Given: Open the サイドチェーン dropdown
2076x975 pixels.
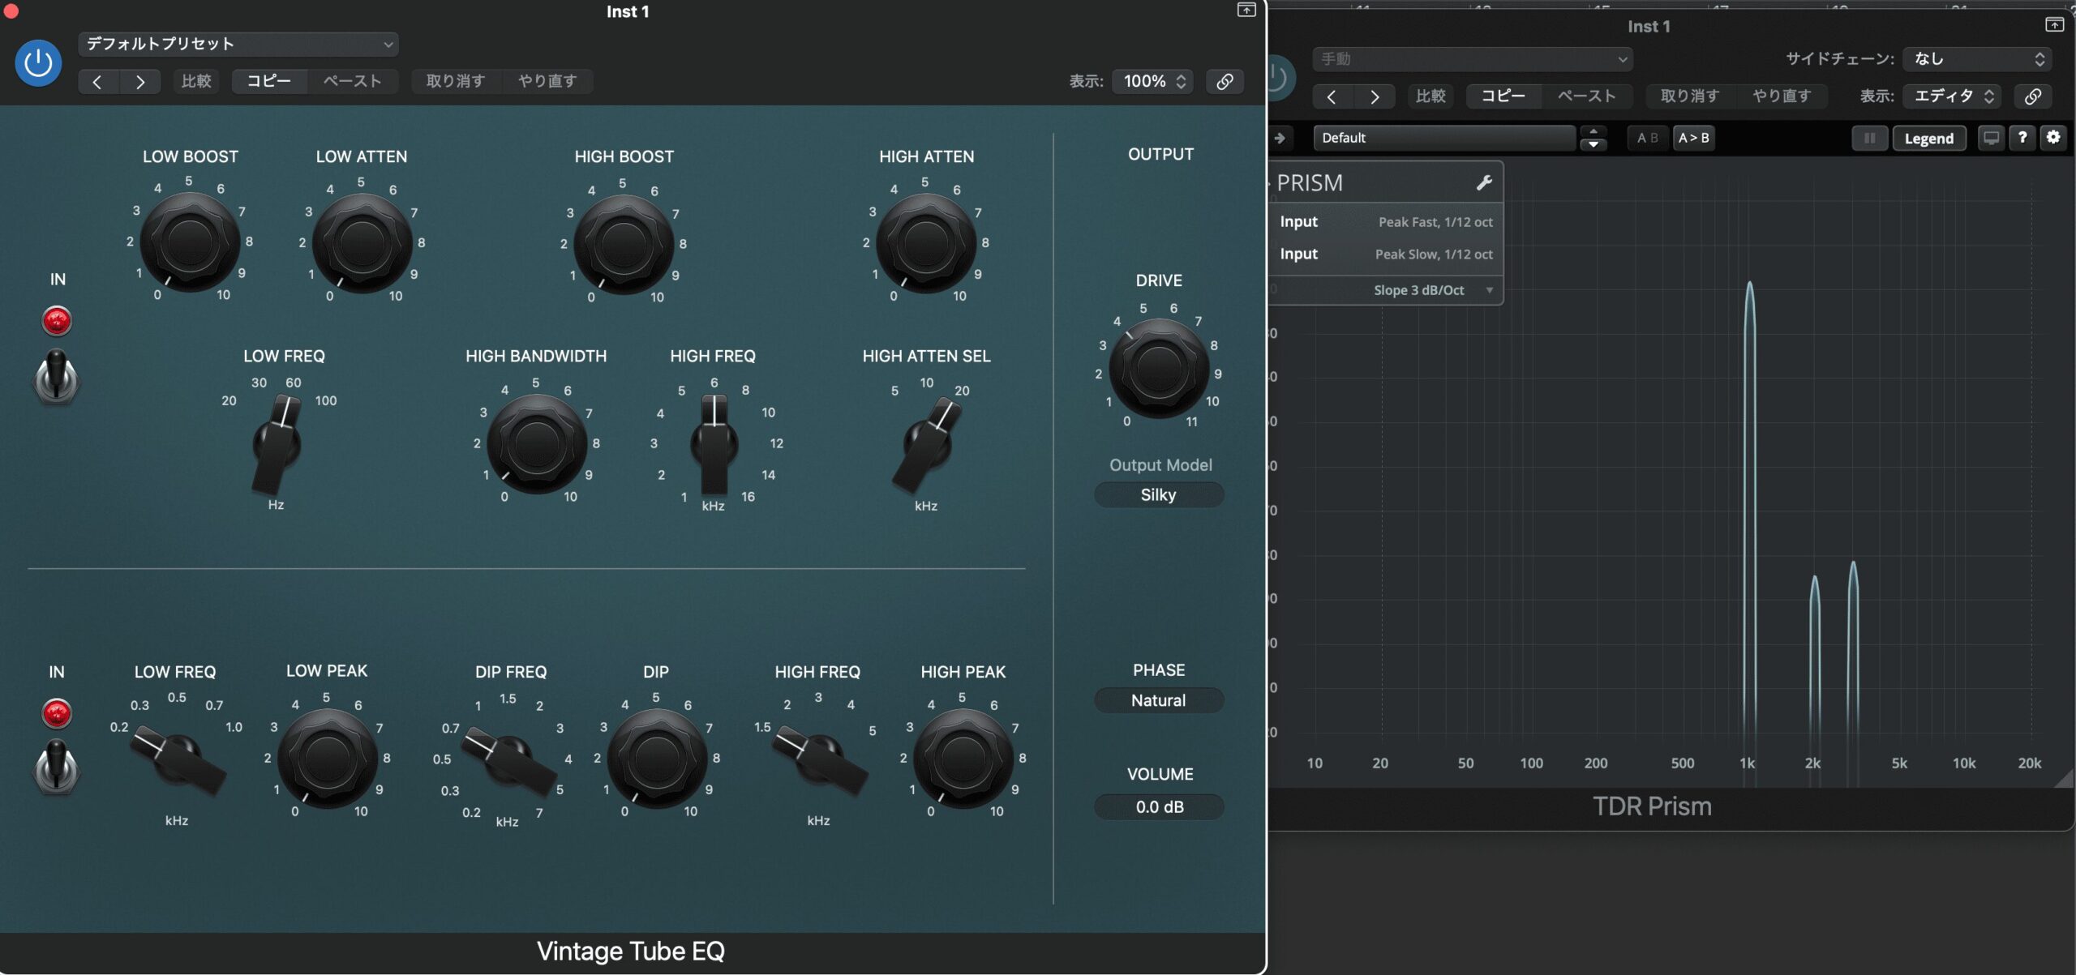Looking at the screenshot, I should point(1977,58).
